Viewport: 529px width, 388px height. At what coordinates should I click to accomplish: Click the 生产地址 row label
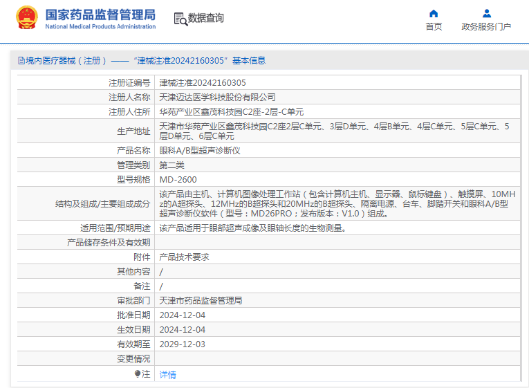coord(133,131)
